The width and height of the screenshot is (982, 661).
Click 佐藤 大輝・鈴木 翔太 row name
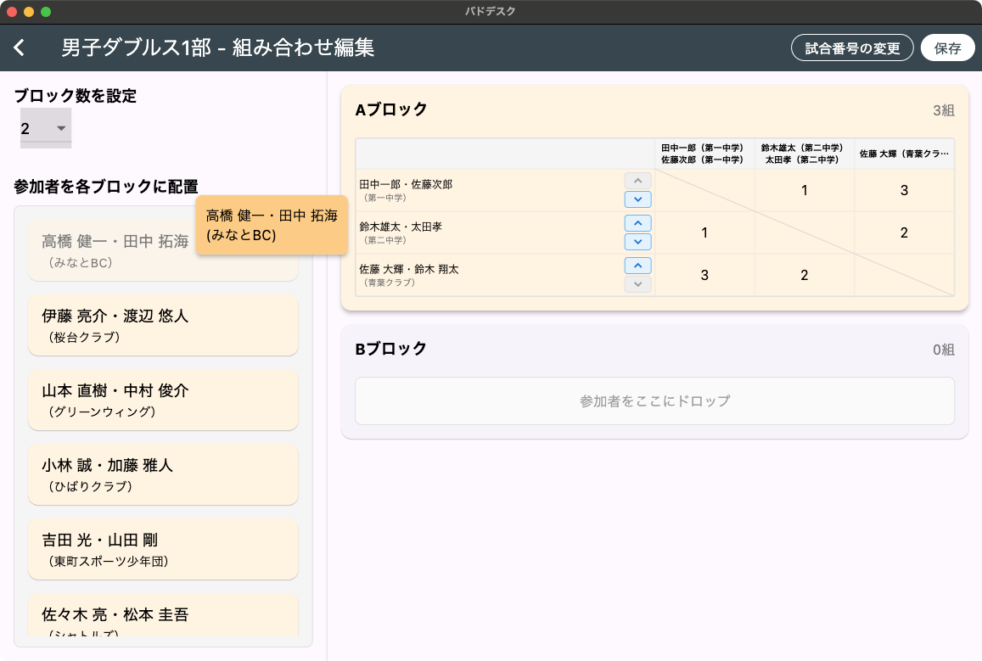click(x=409, y=269)
